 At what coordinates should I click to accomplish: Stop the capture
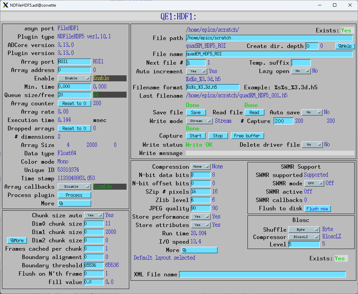[218, 136]
